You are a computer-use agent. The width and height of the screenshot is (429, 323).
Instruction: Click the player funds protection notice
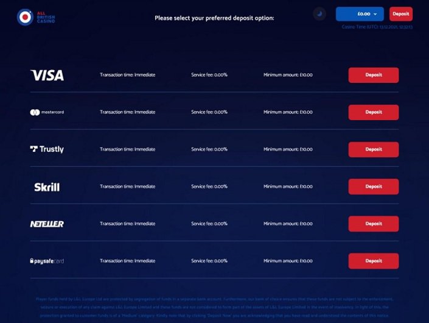pos(214,307)
